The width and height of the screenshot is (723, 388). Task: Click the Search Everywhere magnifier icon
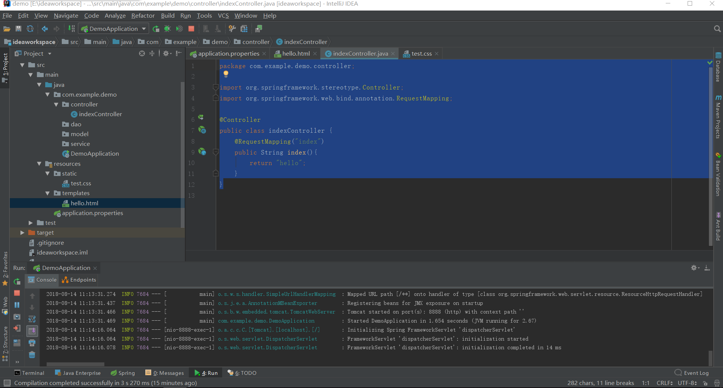(x=717, y=29)
